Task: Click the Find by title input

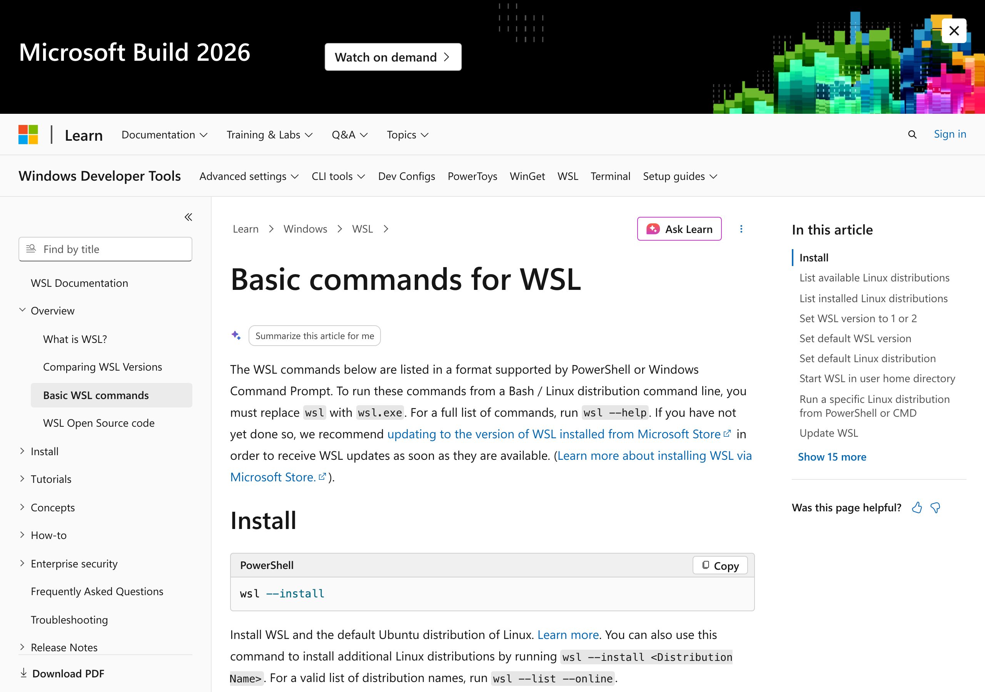Action: (x=105, y=249)
